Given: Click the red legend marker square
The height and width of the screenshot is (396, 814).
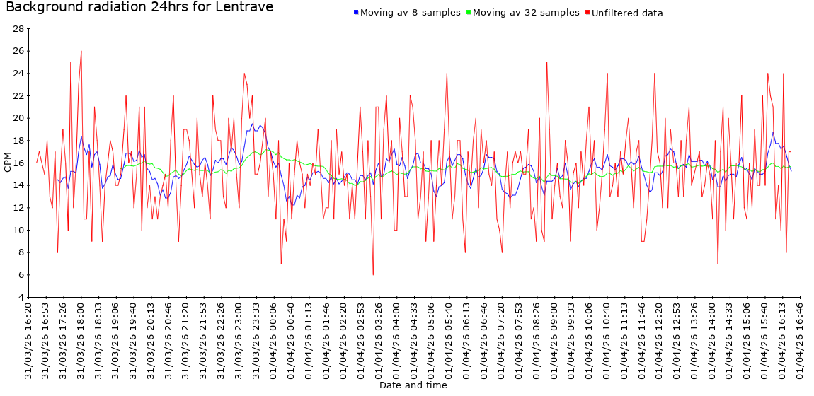Looking at the screenshot, I should click(587, 13).
